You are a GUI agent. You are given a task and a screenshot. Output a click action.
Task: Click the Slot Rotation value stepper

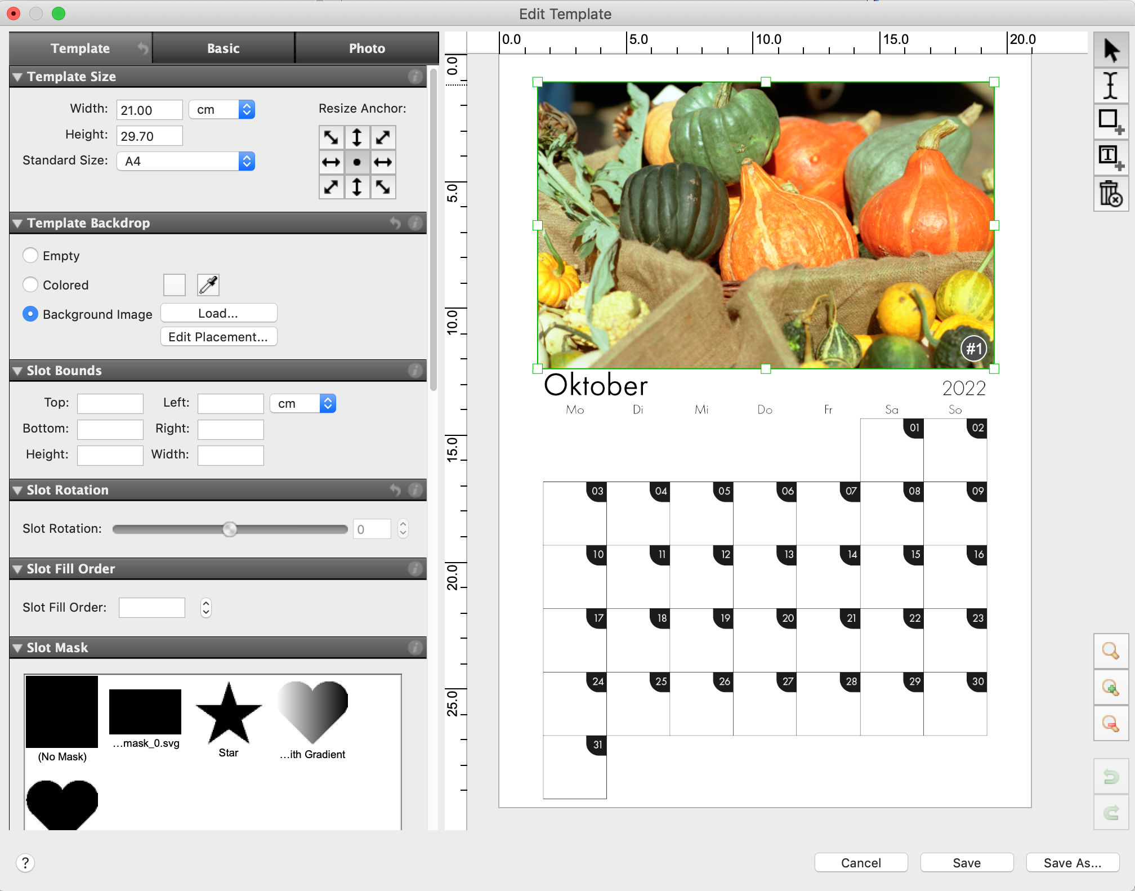point(403,529)
